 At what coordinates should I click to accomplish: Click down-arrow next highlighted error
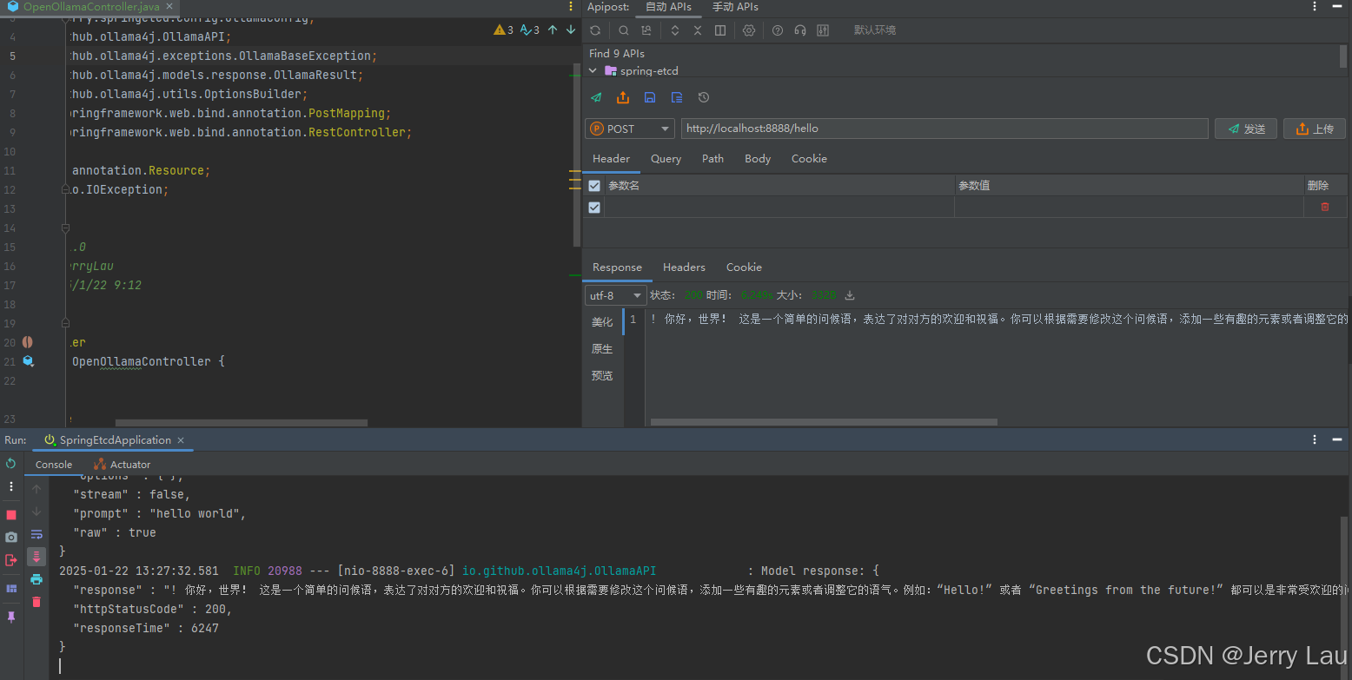click(x=571, y=30)
